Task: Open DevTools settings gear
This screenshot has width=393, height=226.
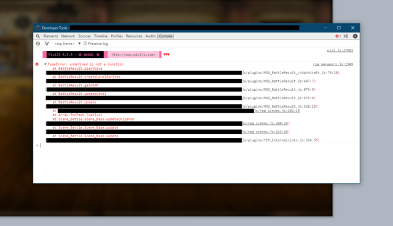Action: point(355,36)
